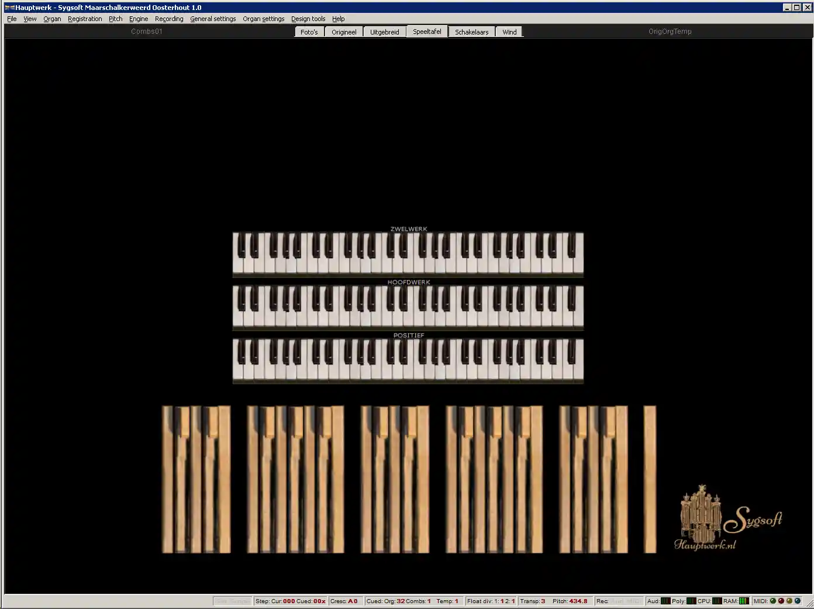Click the Hauptwerk app icon in title bar
The height and width of the screenshot is (609, 814).
[x=9, y=8]
